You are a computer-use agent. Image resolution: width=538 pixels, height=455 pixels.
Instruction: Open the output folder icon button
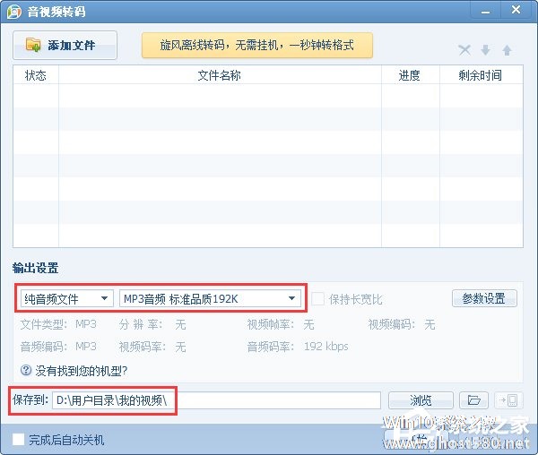473,400
